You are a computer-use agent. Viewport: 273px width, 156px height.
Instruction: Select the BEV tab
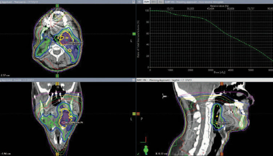[x=154, y=2]
